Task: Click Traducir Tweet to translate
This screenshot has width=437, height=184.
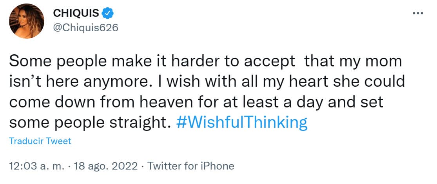Action: pos(40,141)
